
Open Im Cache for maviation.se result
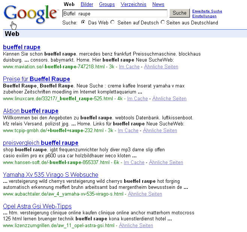tap(129, 66)
